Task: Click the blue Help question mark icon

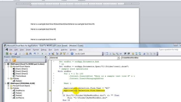Action: [x=72, y=54]
